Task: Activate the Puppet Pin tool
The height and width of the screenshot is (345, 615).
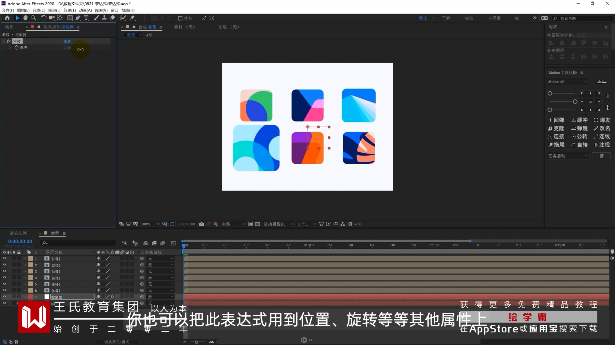Action: [132, 18]
